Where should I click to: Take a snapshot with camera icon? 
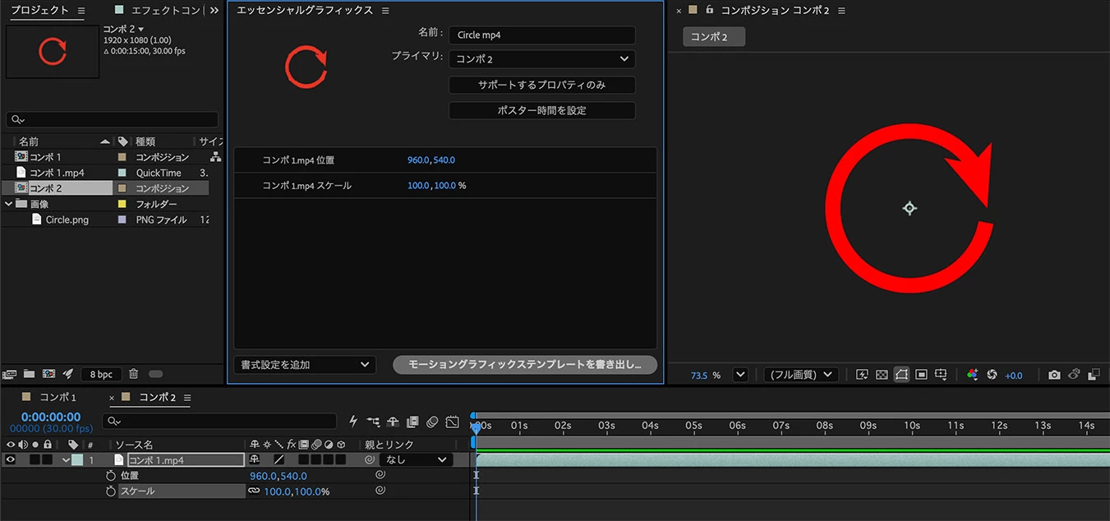tap(1054, 375)
